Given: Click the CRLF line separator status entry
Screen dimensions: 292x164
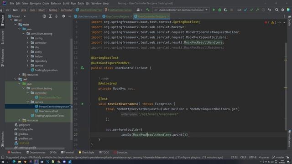Looking at the screenshot, I should coord(243,157).
